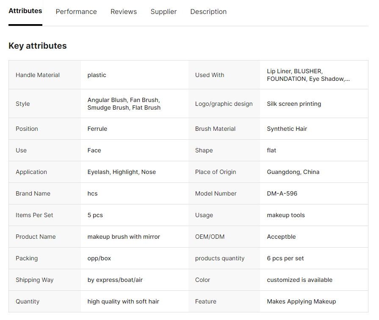The height and width of the screenshot is (320, 379).
Task: Click the Key attributes heading
Action: click(x=38, y=46)
